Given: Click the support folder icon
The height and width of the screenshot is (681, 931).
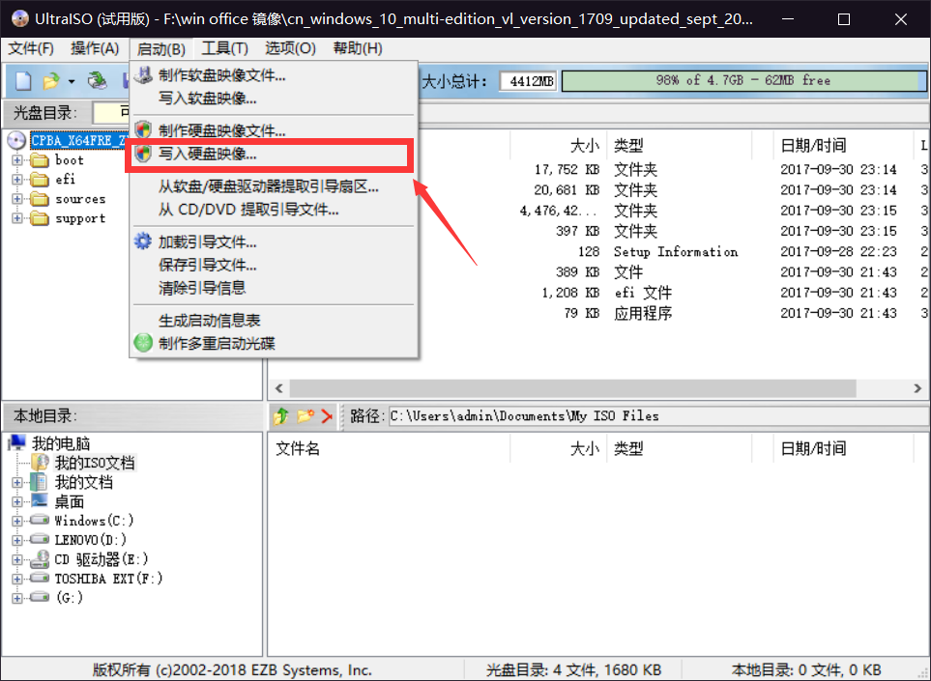Looking at the screenshot, I should [x=40, y=219].
